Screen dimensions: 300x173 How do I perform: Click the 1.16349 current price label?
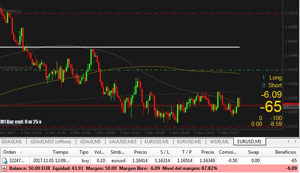point(291,106)
